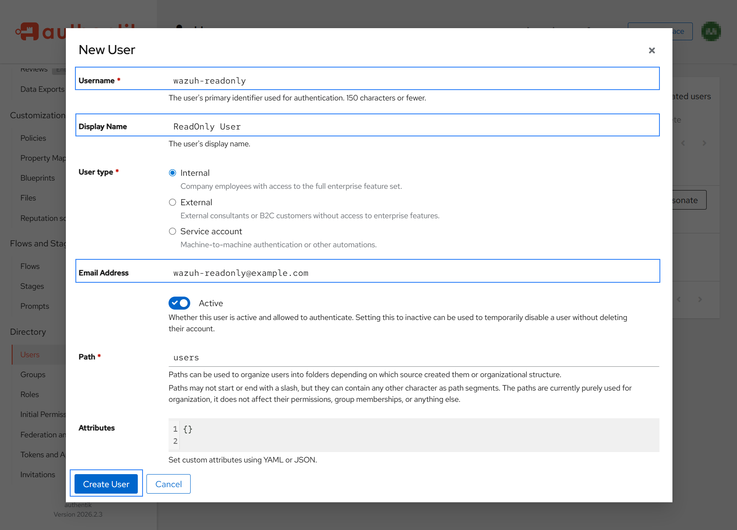The width and height of the screenshot is (737, 530).
Task: Click the 'Version 2026.2.3' text
Action: tap(78, 514)
